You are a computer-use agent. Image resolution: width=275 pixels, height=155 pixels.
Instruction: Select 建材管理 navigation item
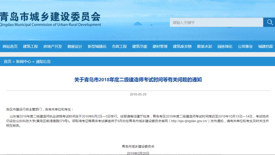pyautogui.click(x=160, y=46)
